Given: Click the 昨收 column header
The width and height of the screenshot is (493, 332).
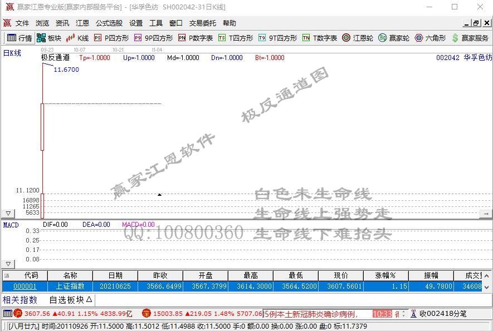Looking at the screenshot, I should (x=160, y=275).
